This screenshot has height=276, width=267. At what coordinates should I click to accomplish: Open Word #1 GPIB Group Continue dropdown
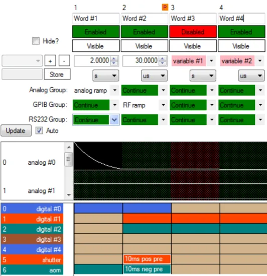[x=115, y=105]
